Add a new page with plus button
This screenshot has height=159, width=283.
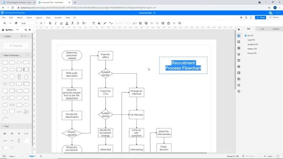41,156
